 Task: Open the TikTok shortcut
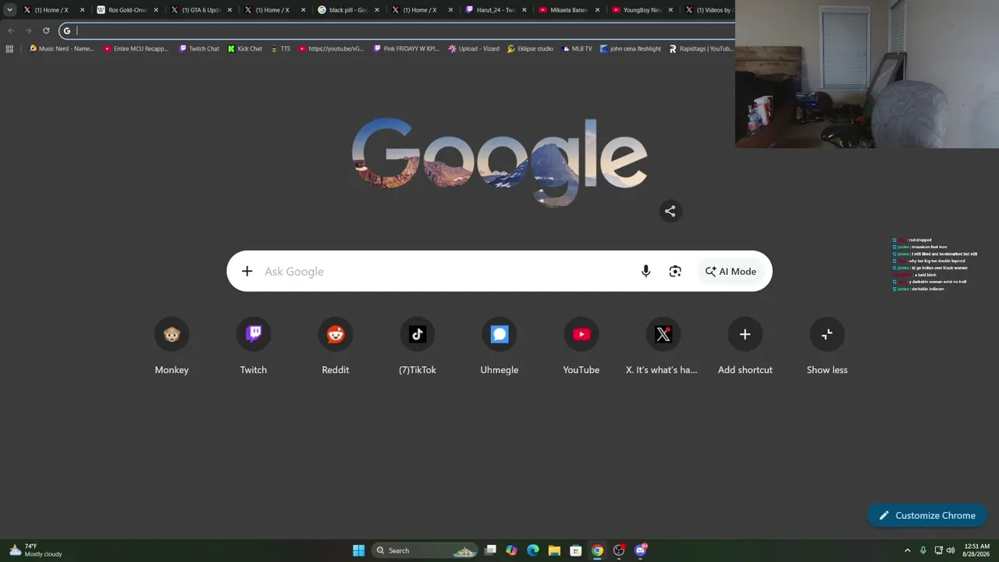[x=418, y=347]
